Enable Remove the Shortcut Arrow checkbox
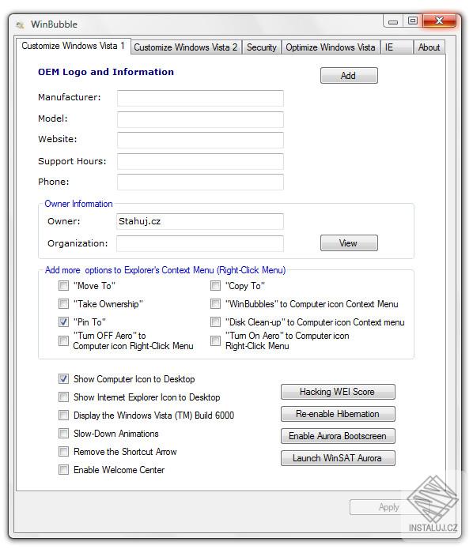This screenshot has height=549, width=473. point(63,451)
